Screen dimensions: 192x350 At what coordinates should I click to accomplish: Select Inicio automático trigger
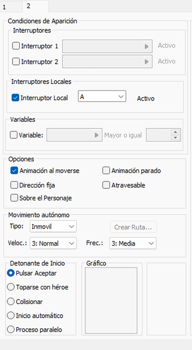click(11, 315)
